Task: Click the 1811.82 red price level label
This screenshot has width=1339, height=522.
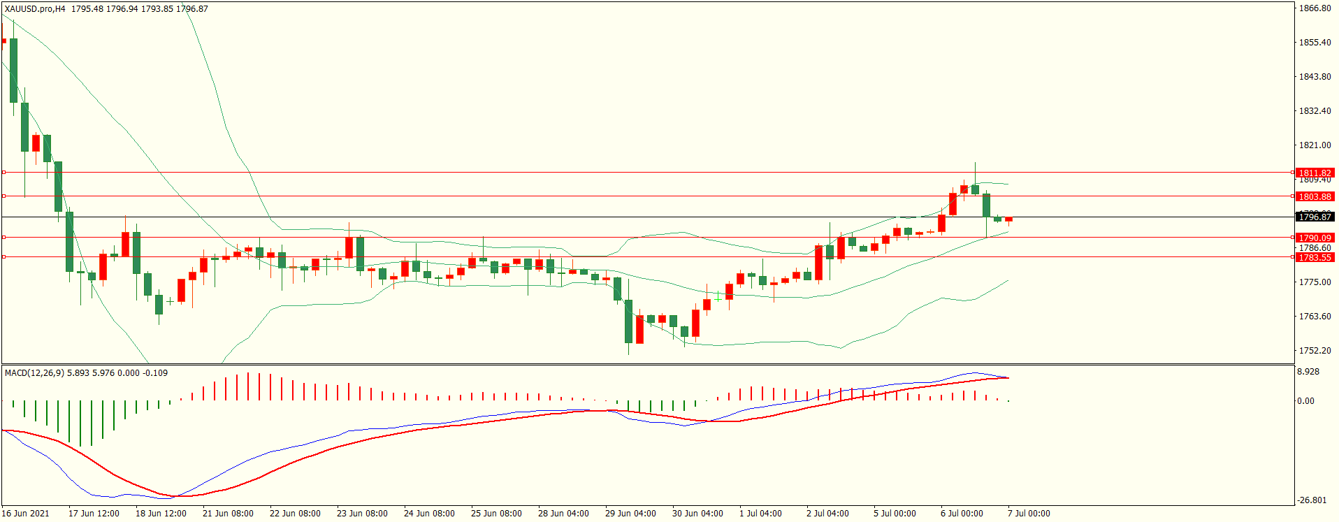Action: coord(1315,173)
